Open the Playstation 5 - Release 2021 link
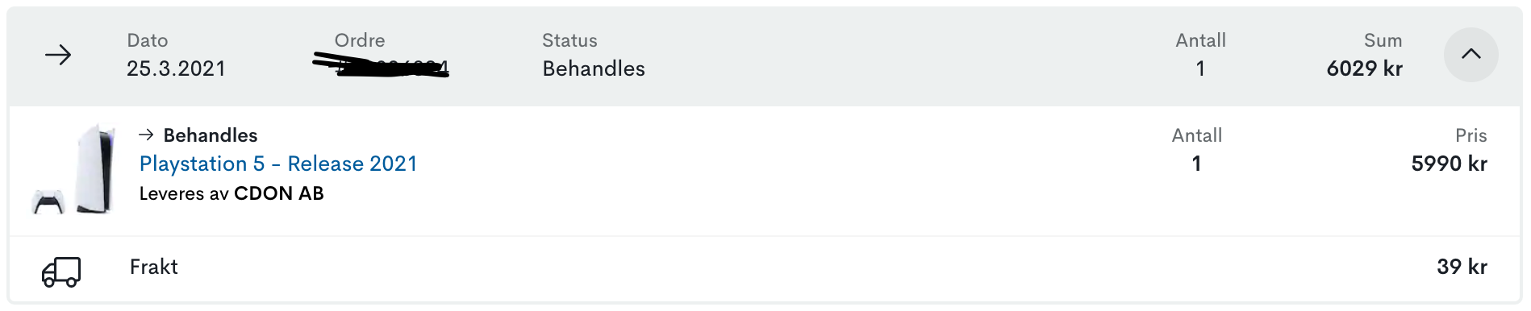The width and height of the screenshot is (1531, 311). (278, 164)
